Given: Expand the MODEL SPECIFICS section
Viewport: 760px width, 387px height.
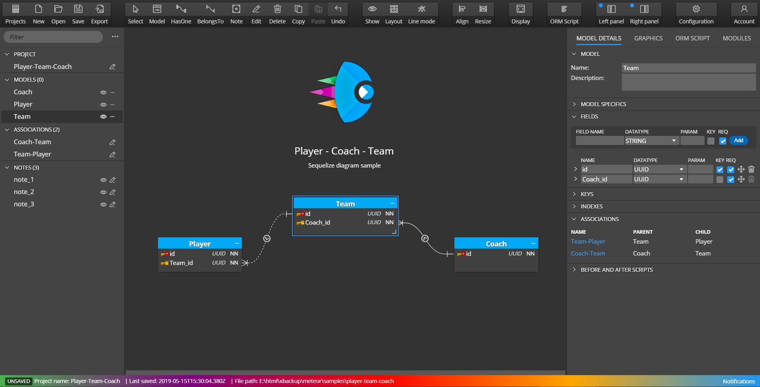Looking at the screenshot, I should pyautogui.click(x=603, y=104).
